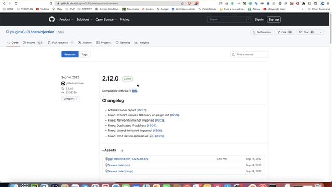The width and height of the screenshot is (332, 187).
Task: Click the browser forward arrow
Action: 10,3
